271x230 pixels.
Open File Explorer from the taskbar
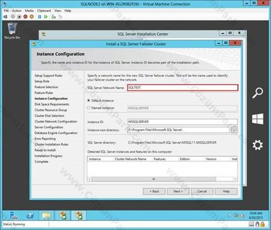[47, 216]
